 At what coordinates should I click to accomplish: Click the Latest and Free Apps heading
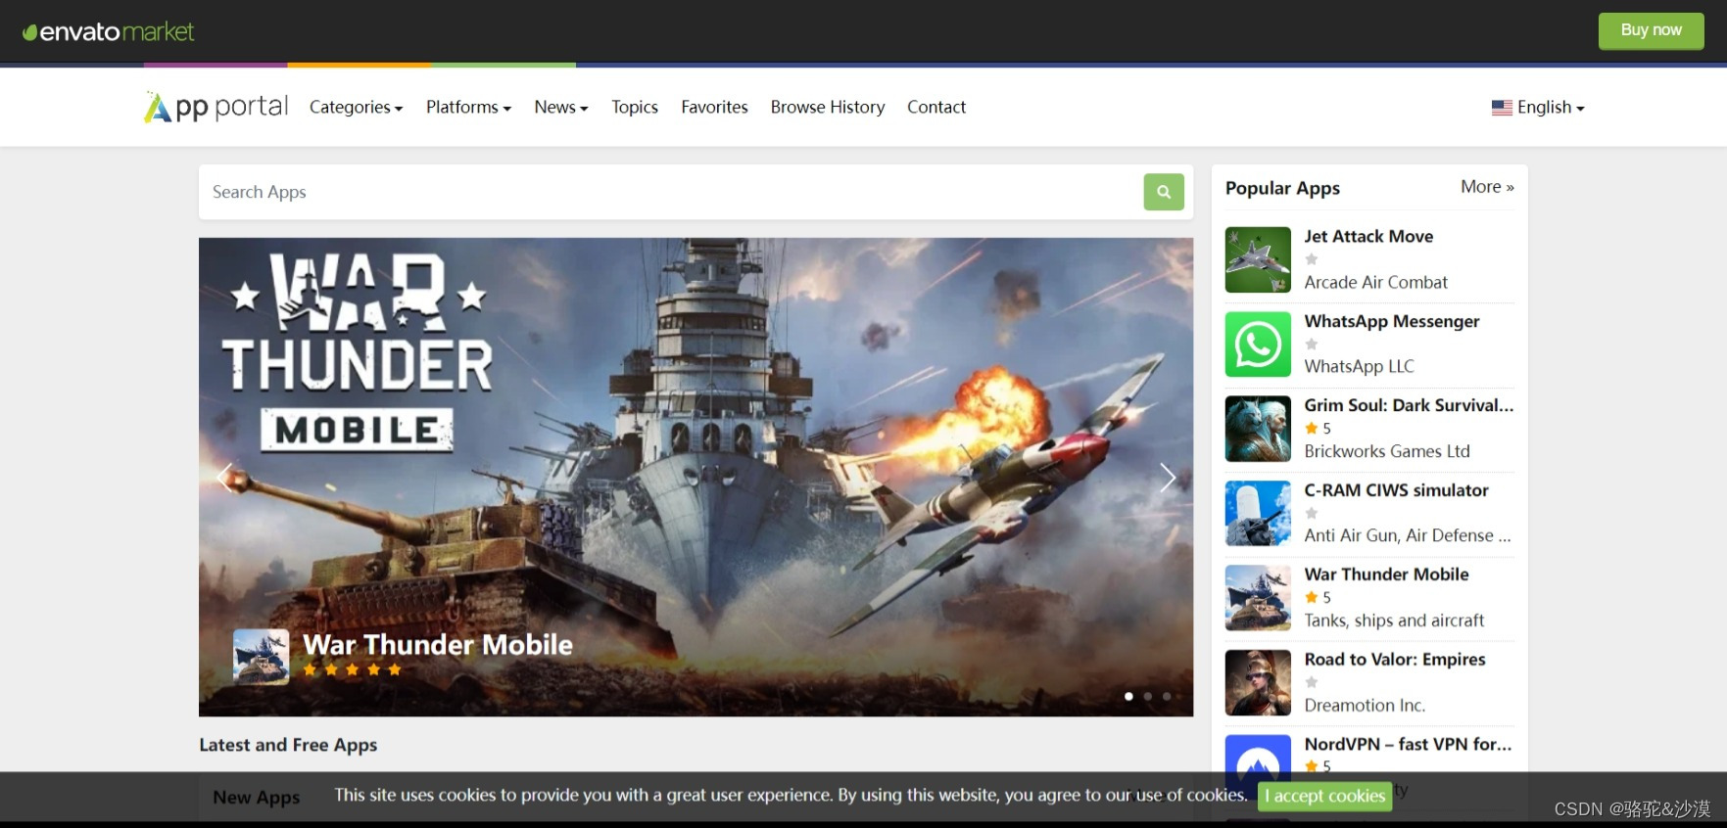288,745
